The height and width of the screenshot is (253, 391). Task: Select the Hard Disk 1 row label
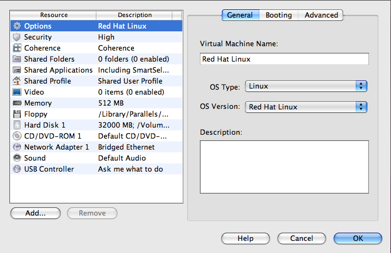pos(45,125)
